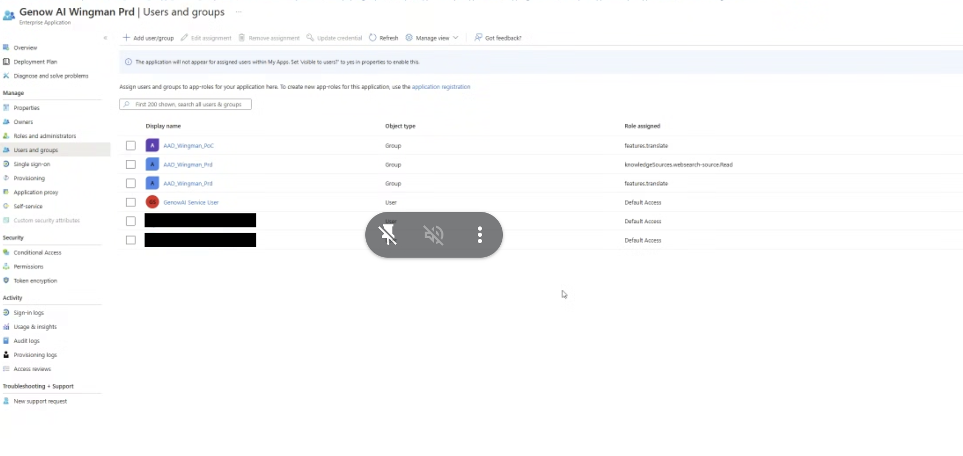Click the knowledgeSources.websearch-source.Read role cell
The height and width of the screenshot is (456, 963).
678,164
